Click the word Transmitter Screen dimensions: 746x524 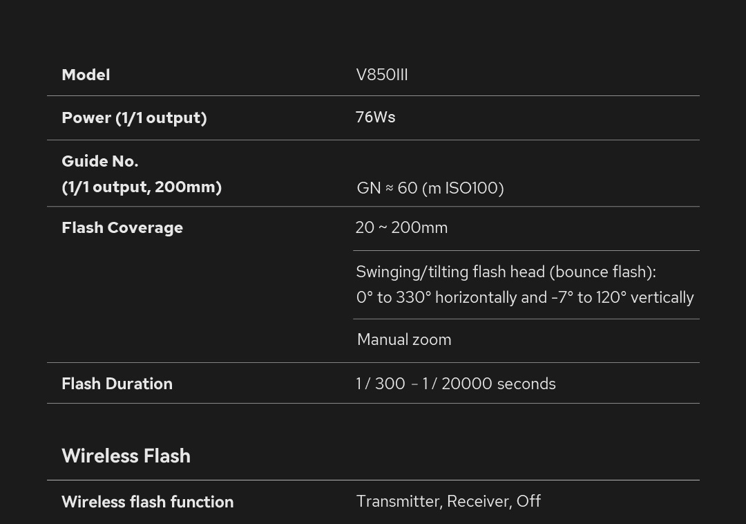pyautogui.click(x=399, y=501)
